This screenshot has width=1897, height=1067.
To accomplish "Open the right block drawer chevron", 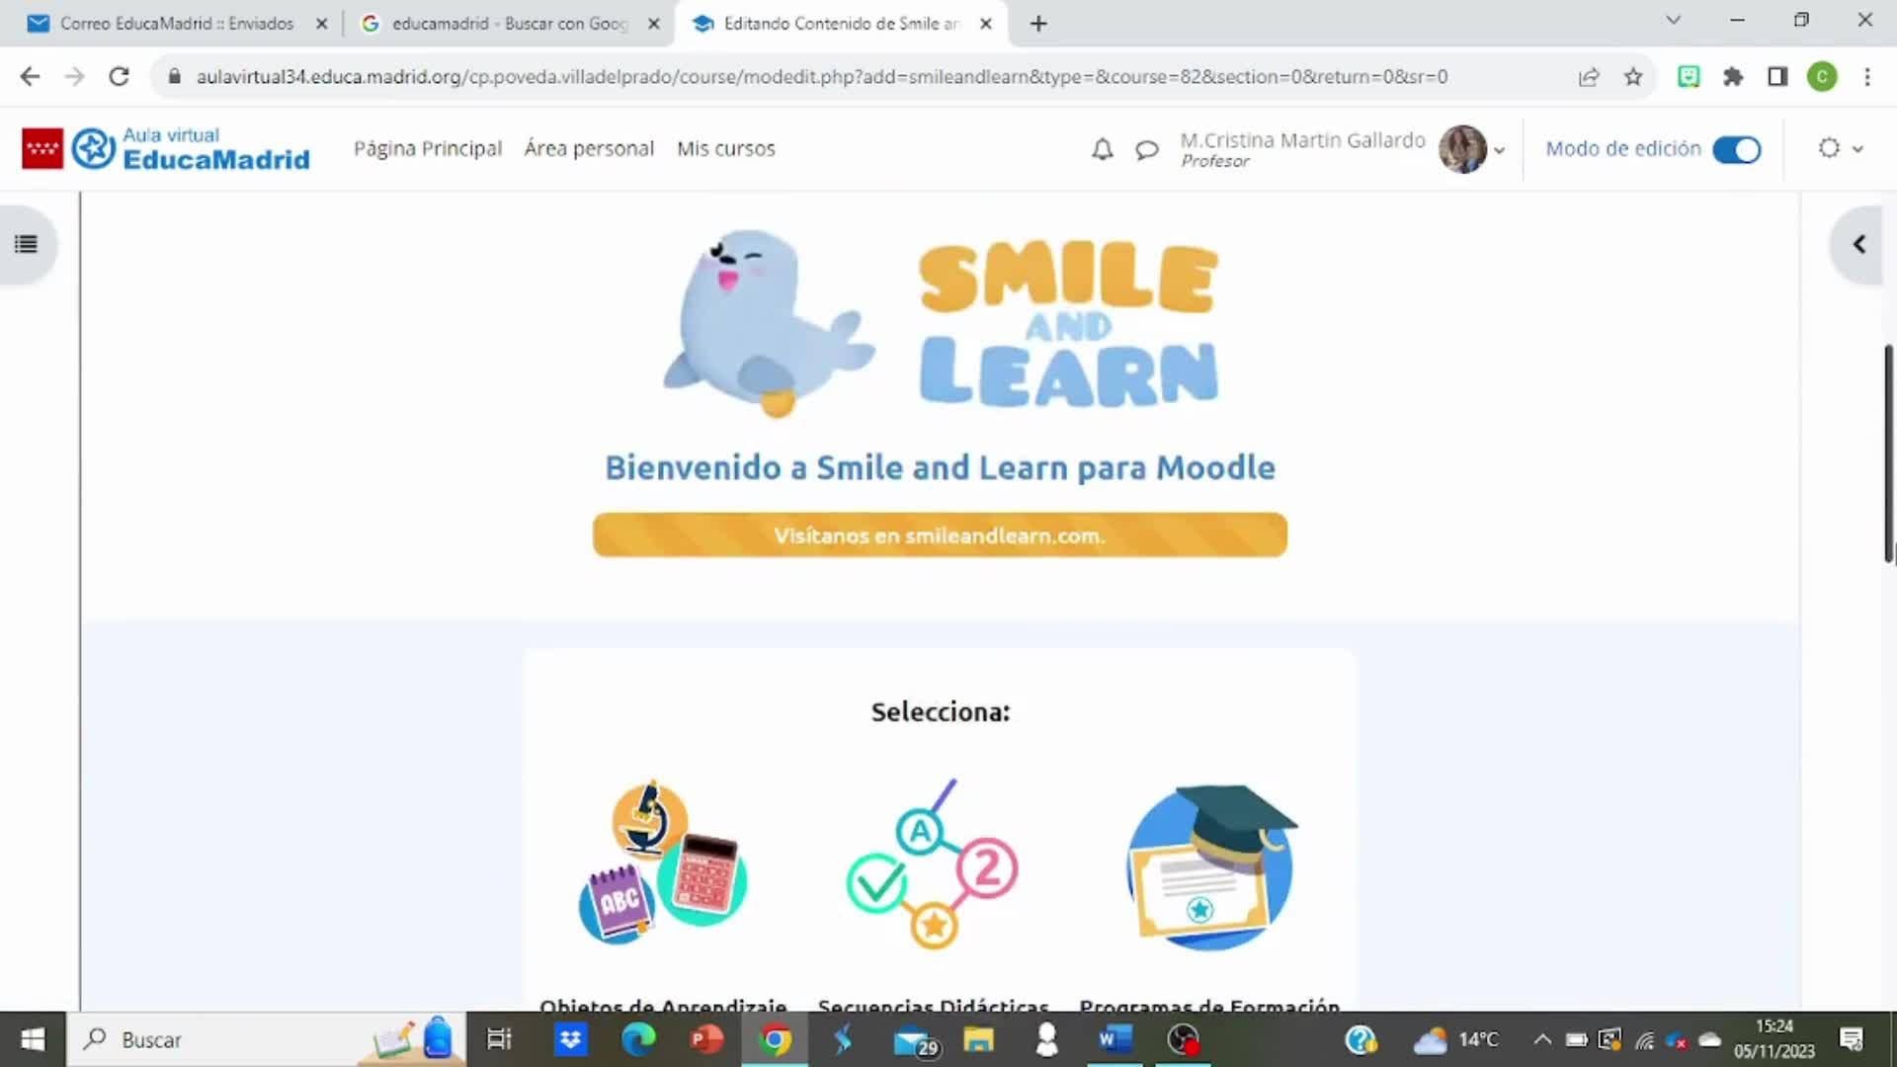I will pyautogui.click(x=1858, y=244).
